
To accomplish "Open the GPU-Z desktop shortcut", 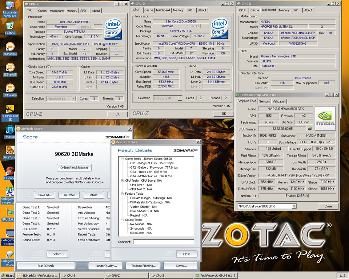I will point(8,215).
